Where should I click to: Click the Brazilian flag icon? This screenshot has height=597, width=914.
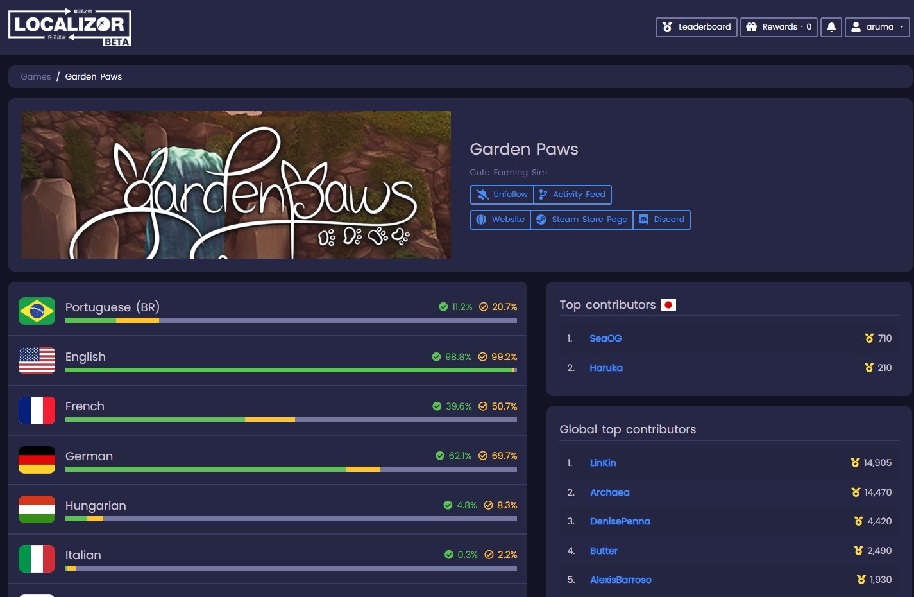click(37, 311)
